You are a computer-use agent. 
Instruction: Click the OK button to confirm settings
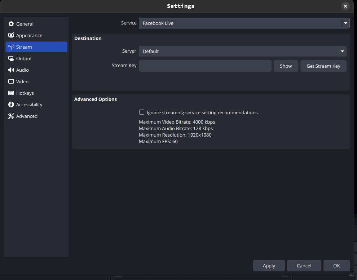[336, 266]
